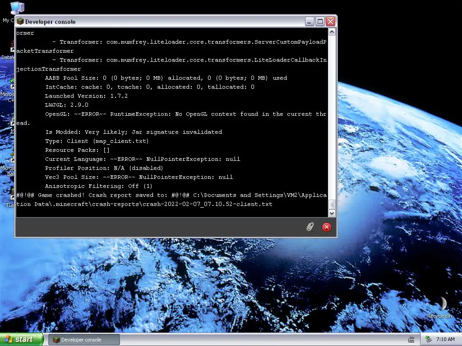Click 'Profiler Position: N/A (disabled)' line

click(x=104, y=168)
